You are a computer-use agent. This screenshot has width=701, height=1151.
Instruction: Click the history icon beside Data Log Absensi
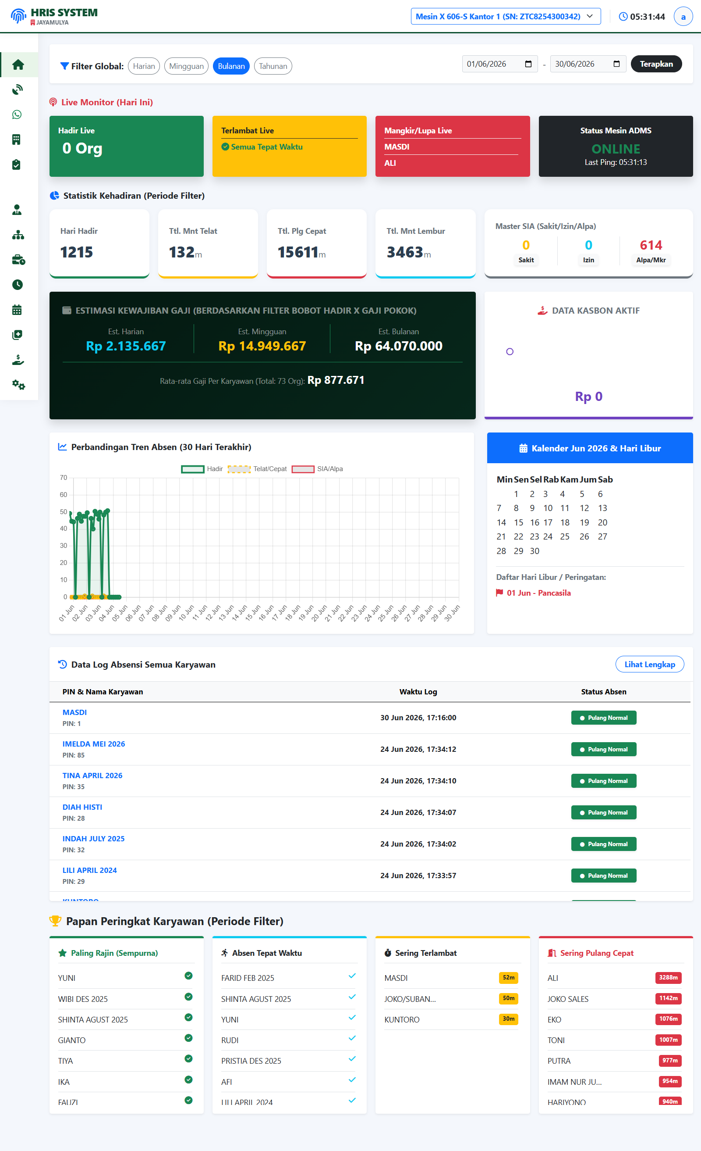63,664
